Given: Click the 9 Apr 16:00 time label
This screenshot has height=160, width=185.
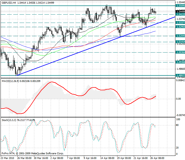Looking at the screenshot, I should (x=90, y=158).
